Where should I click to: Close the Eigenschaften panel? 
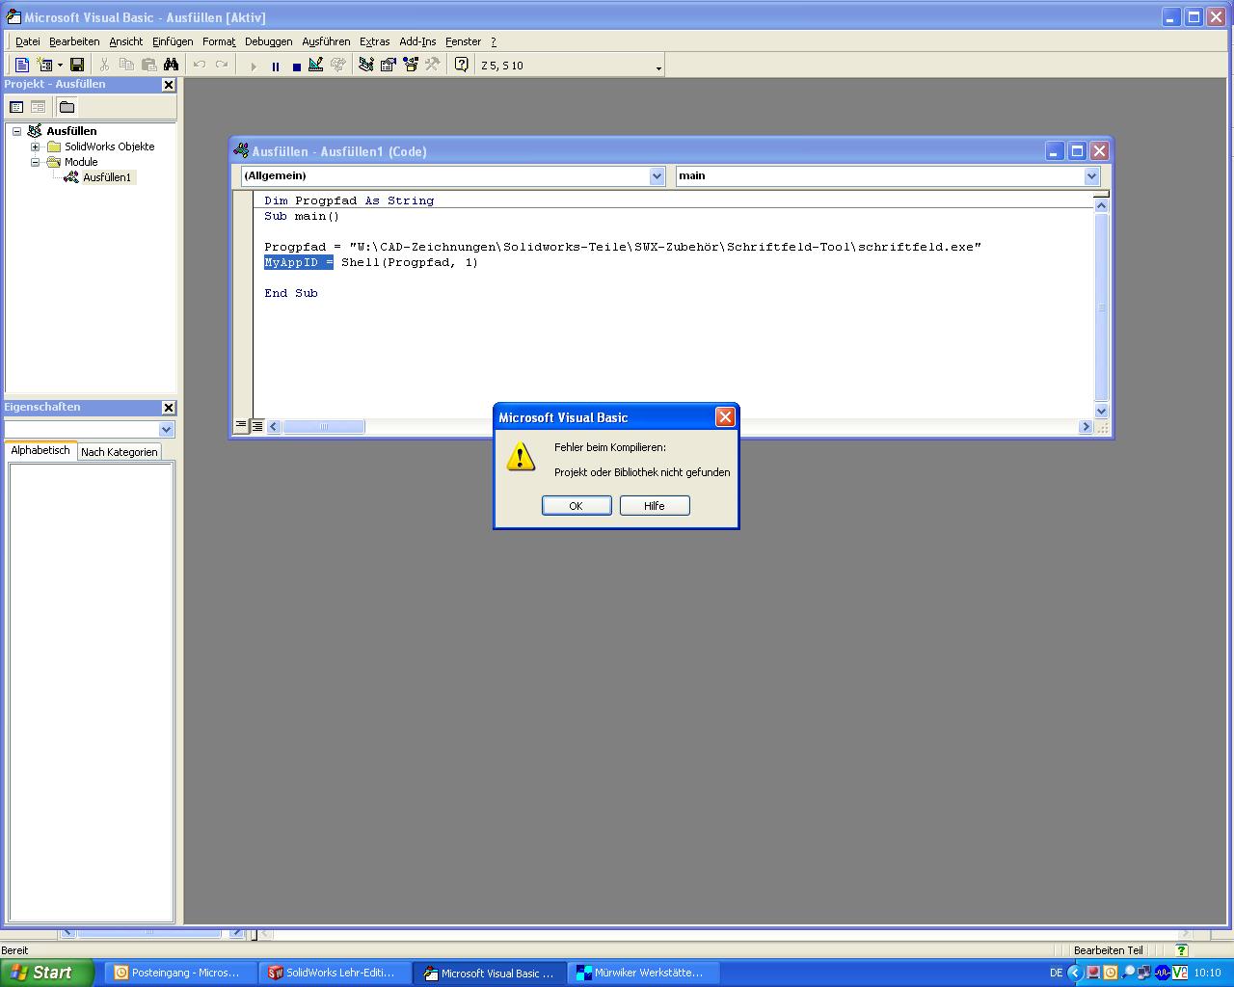(169, 408)
